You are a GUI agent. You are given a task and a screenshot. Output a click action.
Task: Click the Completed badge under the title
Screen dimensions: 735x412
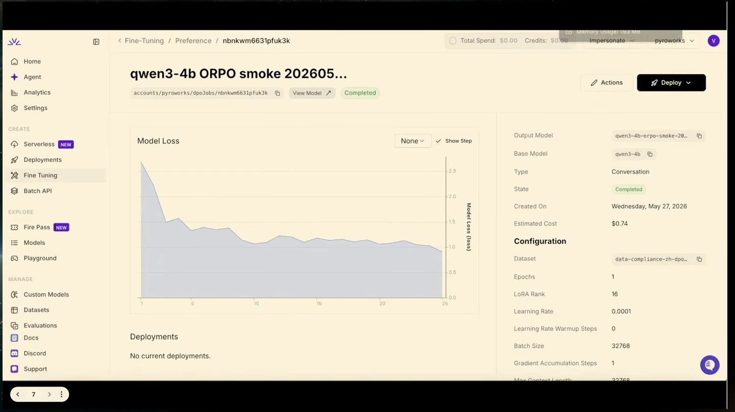tap(360, 93)
